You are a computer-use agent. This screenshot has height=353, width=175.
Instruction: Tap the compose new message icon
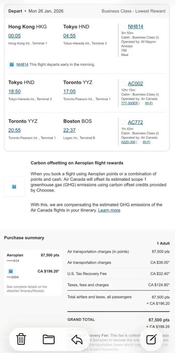tap(151, 340)
